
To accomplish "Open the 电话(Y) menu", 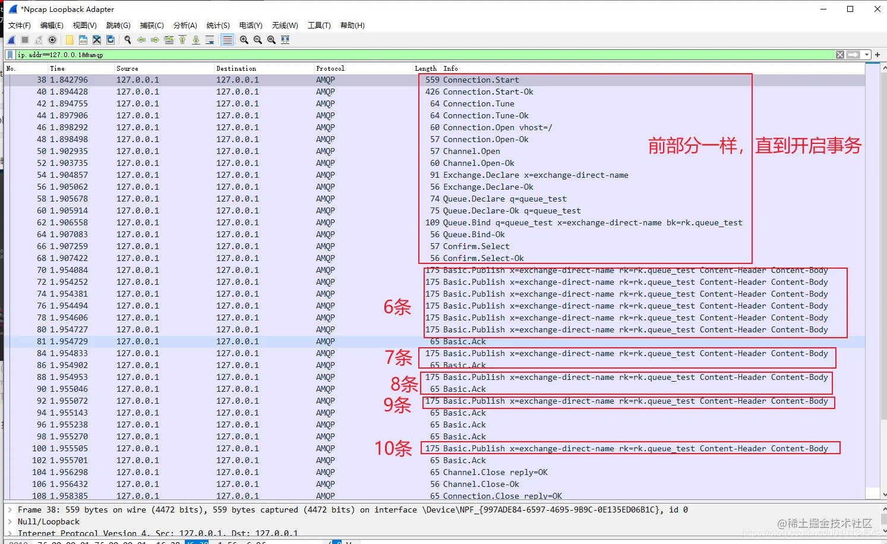I will (251, 26).
